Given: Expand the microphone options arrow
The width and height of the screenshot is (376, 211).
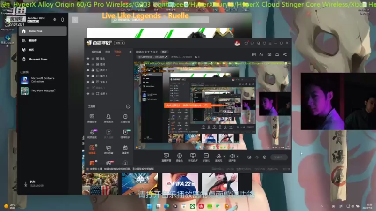Looking at the screenshot, I should click(224, 157).
